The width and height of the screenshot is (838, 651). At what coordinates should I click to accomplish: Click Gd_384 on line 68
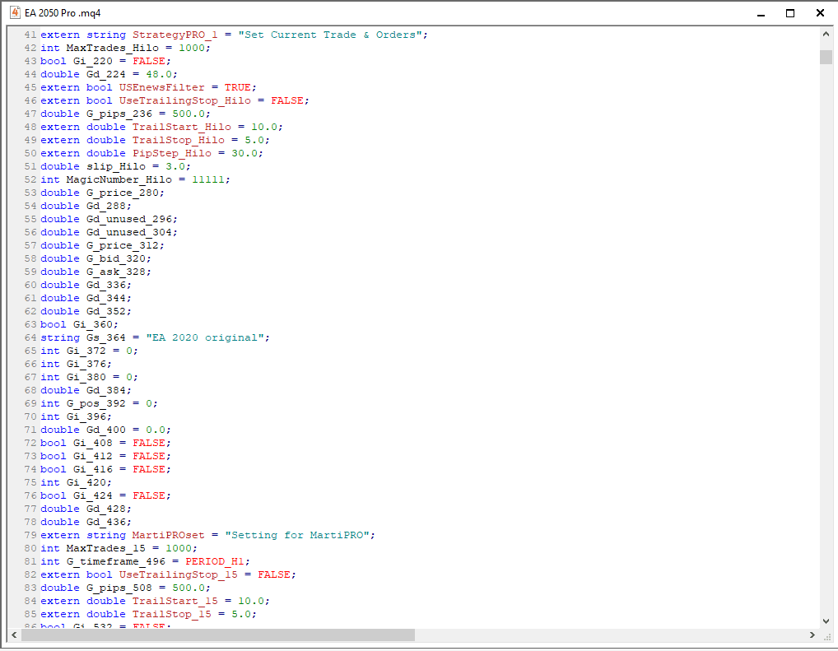(106, 391)
